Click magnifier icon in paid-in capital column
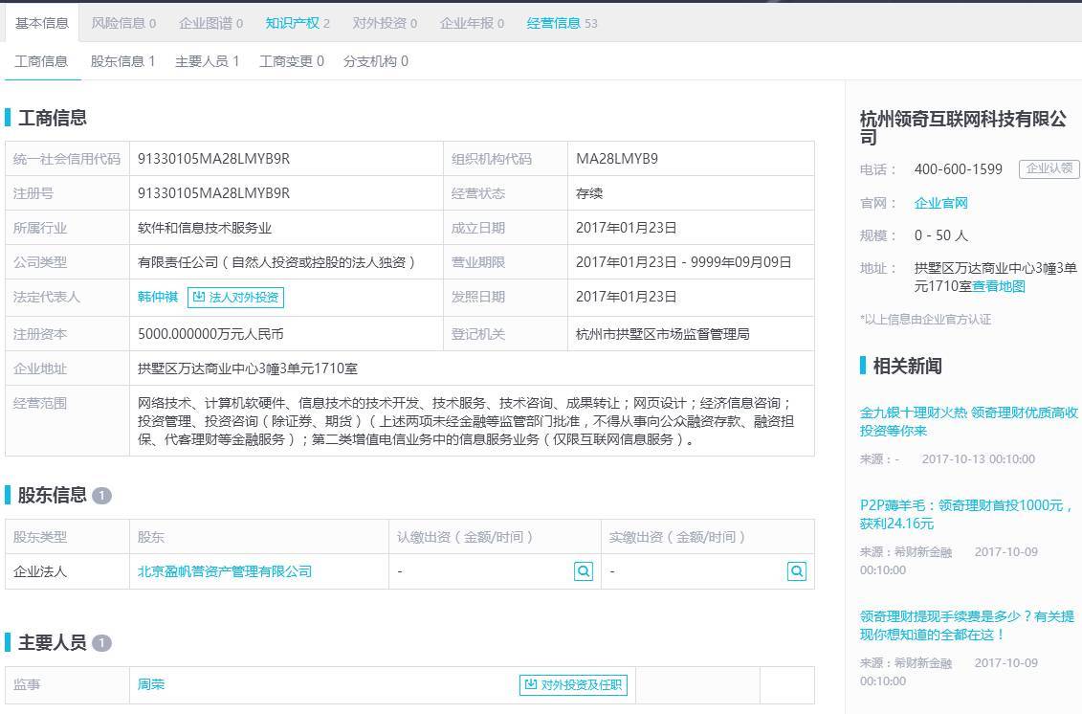Viewport: 1082px width, 714px height. [x=796, y=571]
